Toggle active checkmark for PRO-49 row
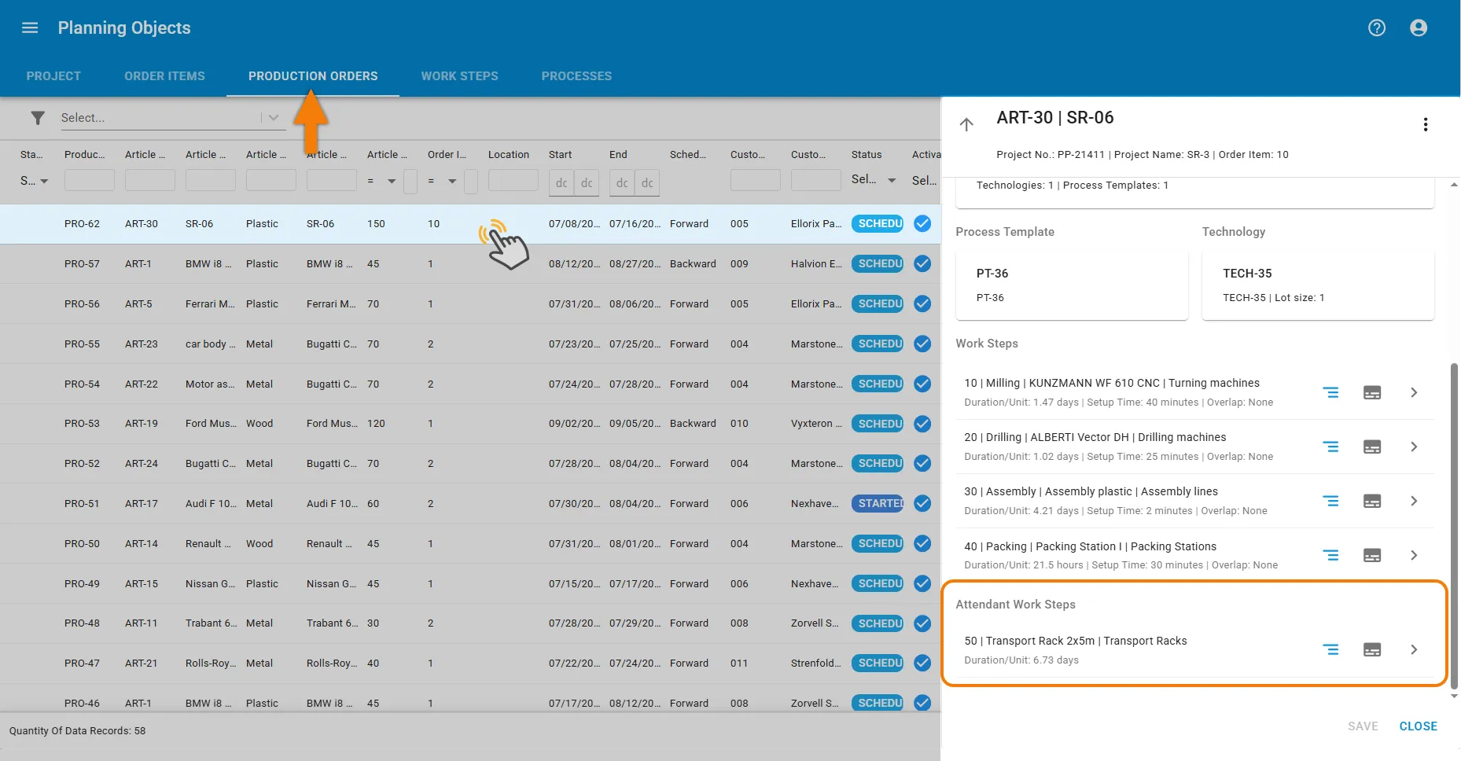The width and height of the screenshot is (1461, 761). point(922,583)
